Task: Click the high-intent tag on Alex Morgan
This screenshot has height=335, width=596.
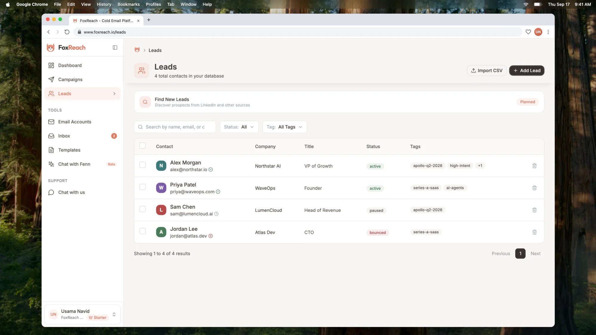Action: pyautogui.click(x=460, y=166)
